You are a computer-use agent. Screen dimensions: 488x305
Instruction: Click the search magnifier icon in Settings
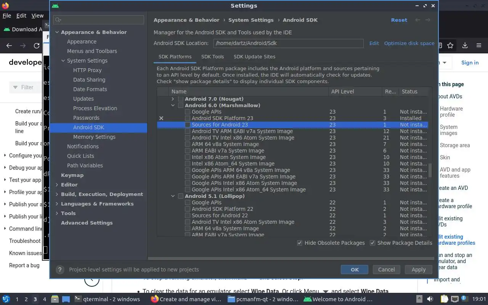[x=58, y=20]
